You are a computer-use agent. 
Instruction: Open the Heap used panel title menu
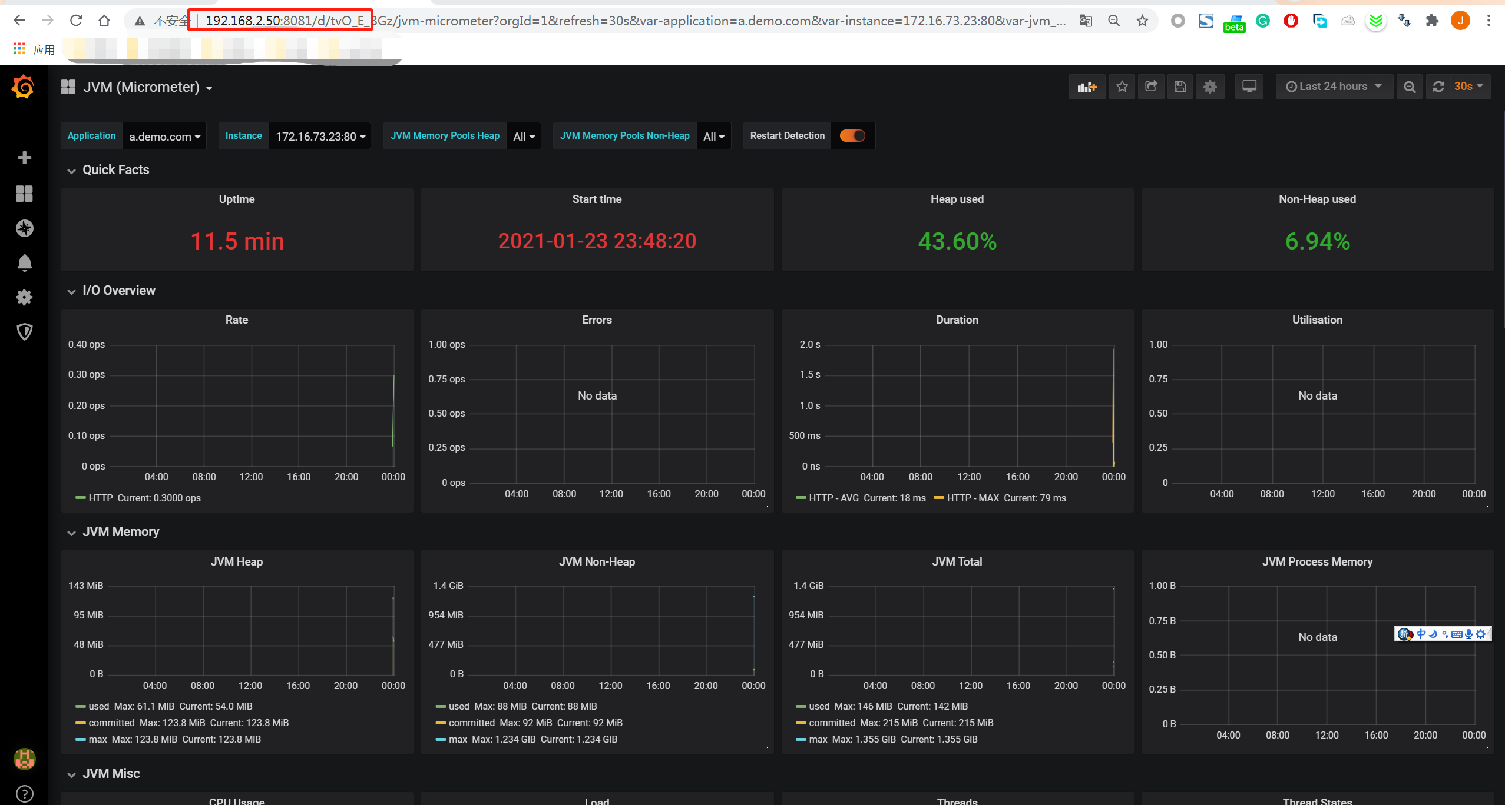click(x=957, y=199)
